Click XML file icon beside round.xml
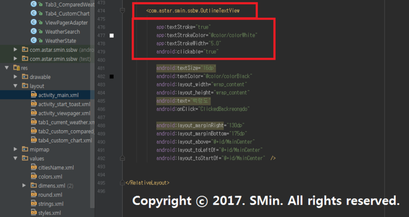Image resolution: width=409 pixels, height=217 pixels. pos(34,194)
